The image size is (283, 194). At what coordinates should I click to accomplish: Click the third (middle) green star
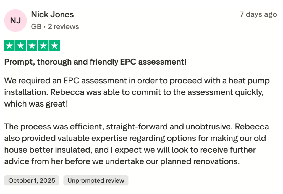pyautogui.click(x=32, y=46)
